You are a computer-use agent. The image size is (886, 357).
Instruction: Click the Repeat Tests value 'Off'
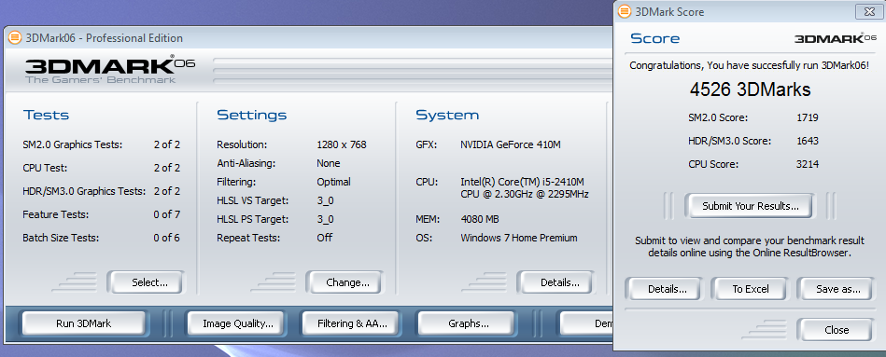tap(324, 238)
